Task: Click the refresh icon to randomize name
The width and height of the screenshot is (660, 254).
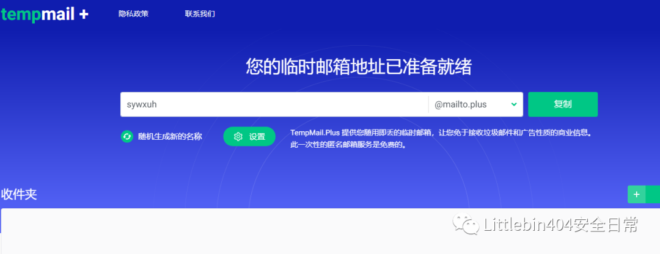Action: (x=127, y=136)
